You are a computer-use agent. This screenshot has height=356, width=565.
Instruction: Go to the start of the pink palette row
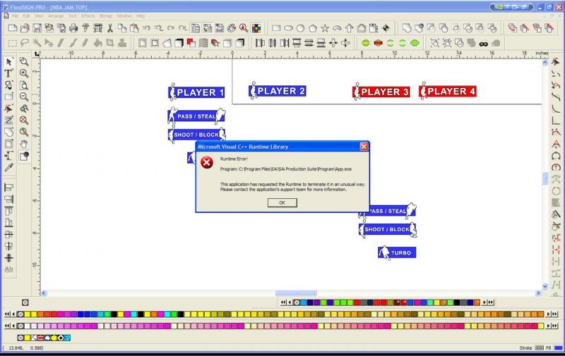click(x=7, y=326)
